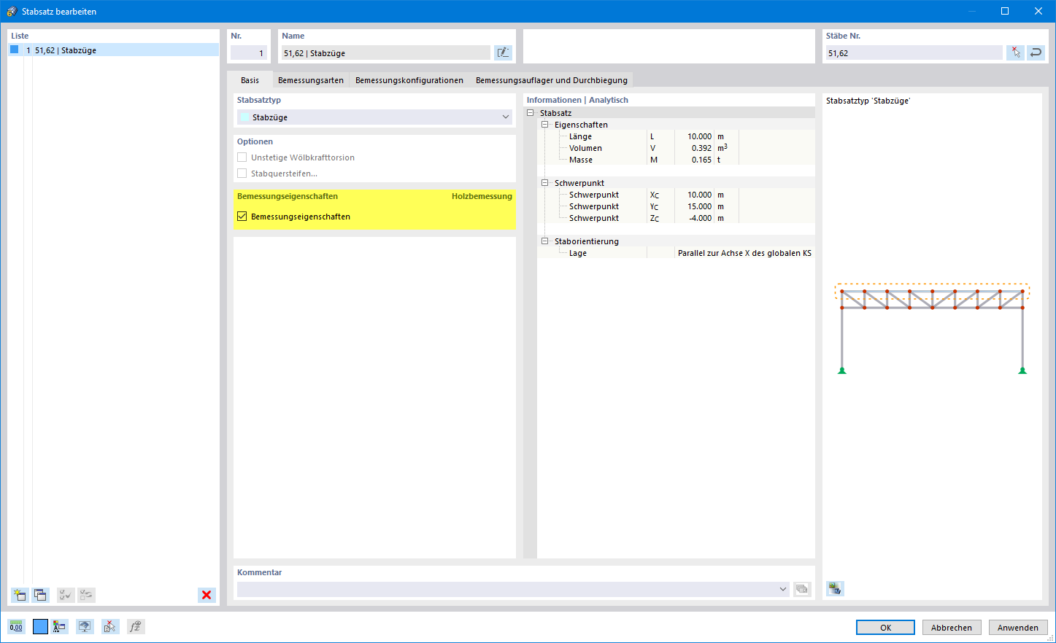Collapse the Stabsatz tree node
The width and height of the screenshot is (1056, 643).
pos(531,113)
